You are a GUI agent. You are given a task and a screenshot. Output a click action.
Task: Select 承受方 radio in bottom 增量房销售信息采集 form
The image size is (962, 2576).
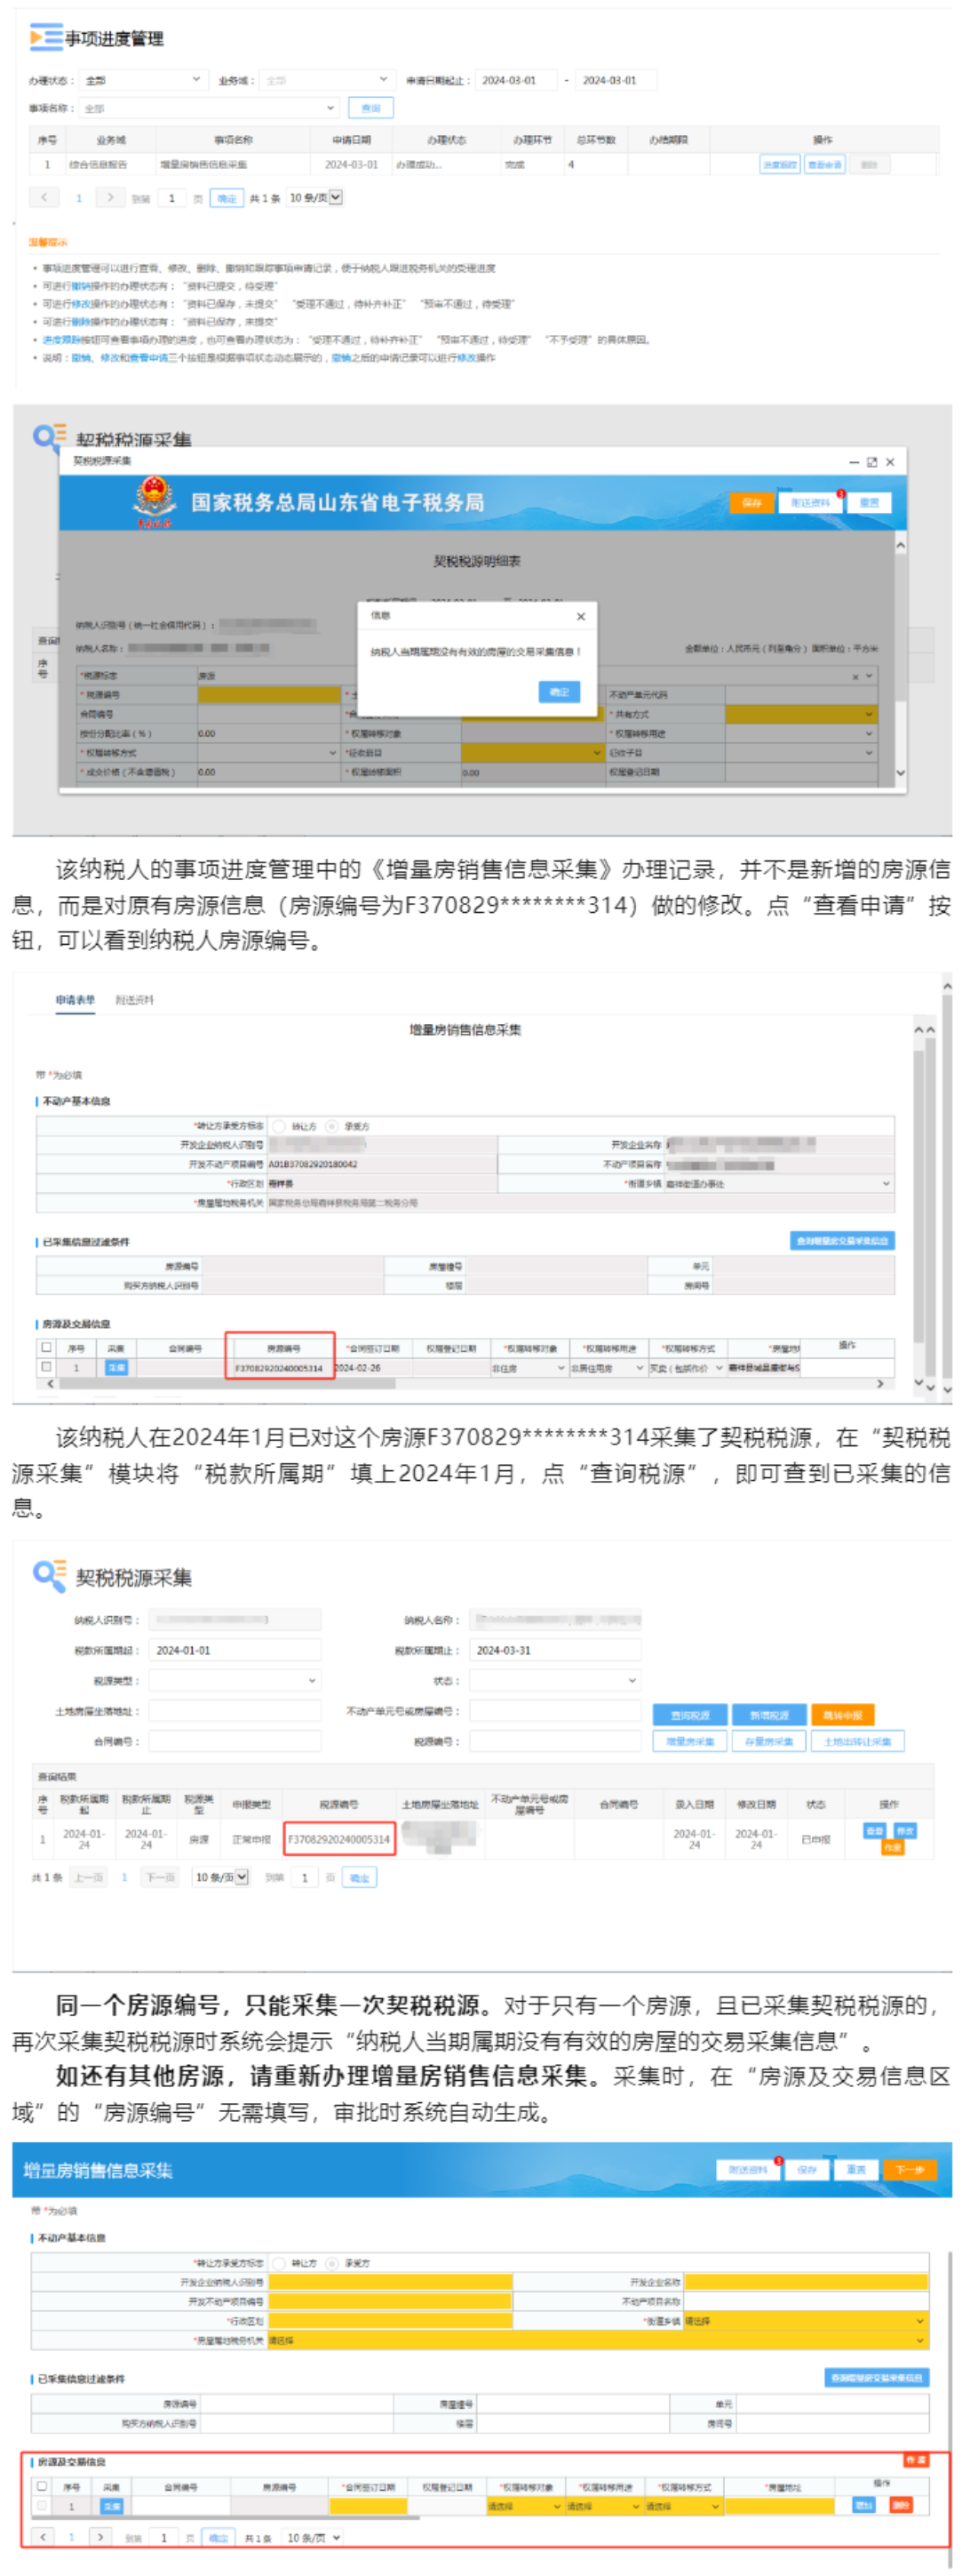pos(331,2263)
